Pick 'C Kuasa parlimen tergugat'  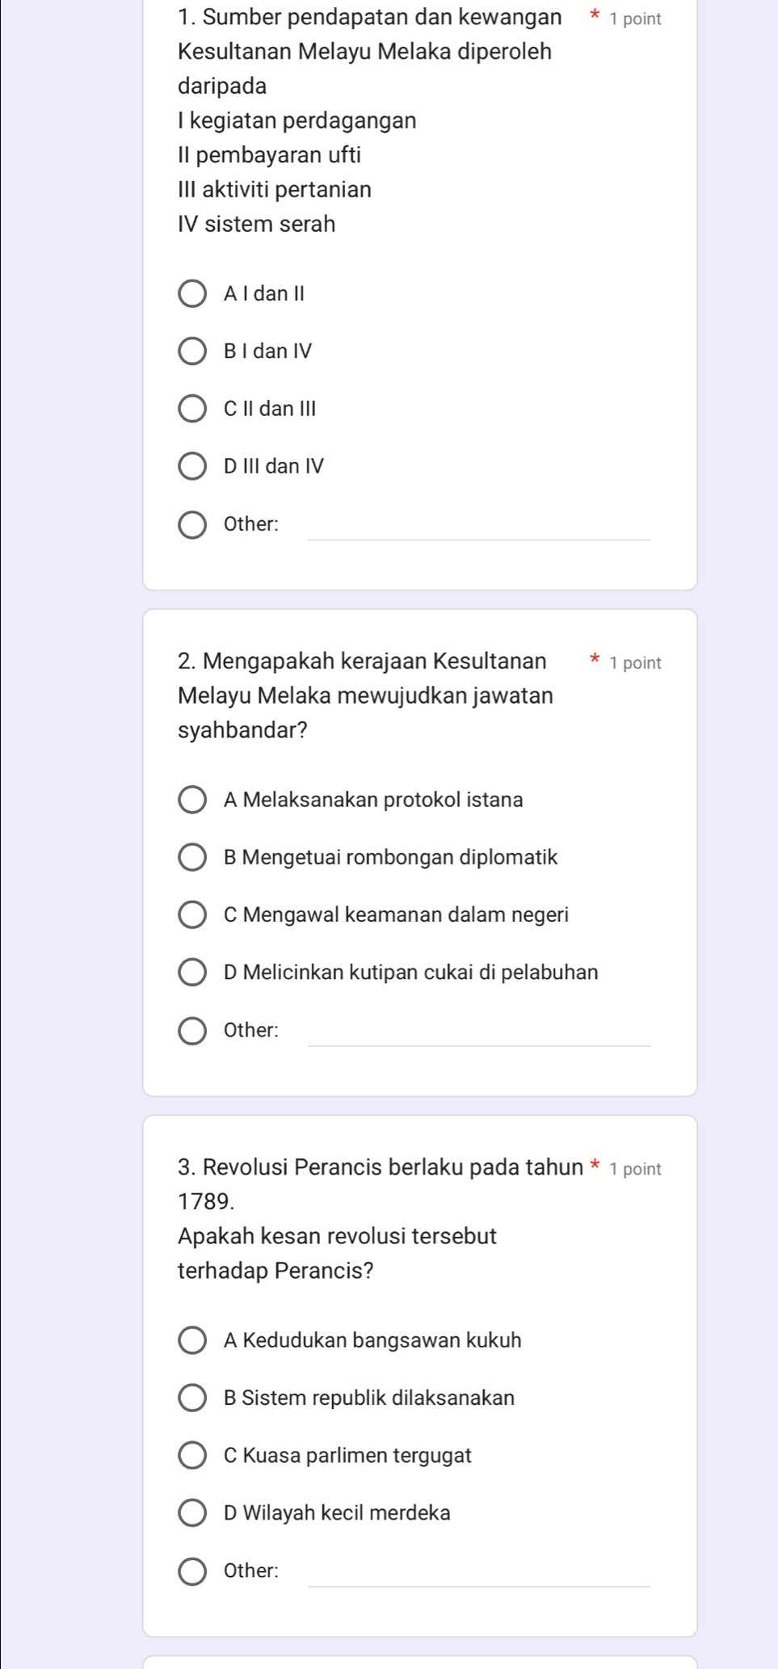pos(192,1456)
